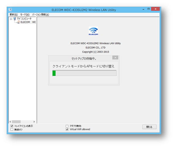
Task: Click the セットアップの待機中 dialog title
Action: (x=84, y=58)
